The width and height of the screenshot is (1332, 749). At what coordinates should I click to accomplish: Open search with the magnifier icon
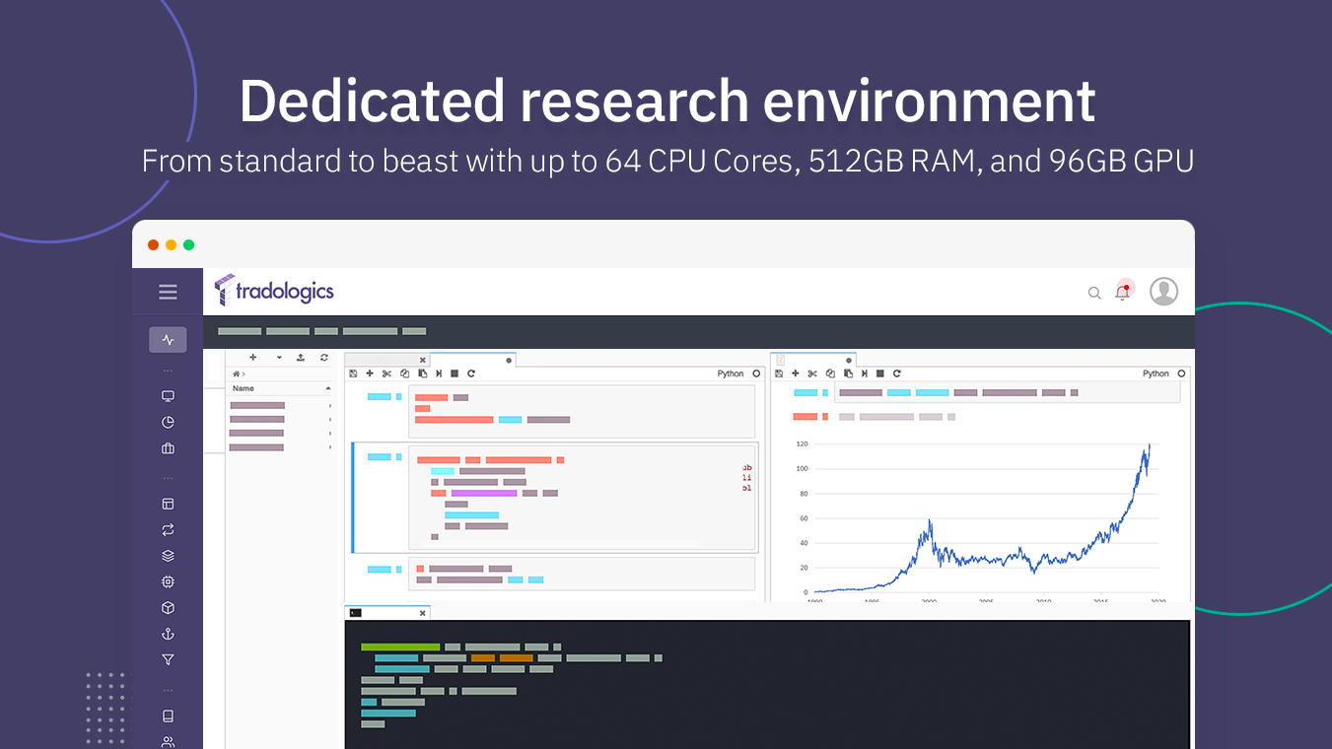pos(1094,293)
